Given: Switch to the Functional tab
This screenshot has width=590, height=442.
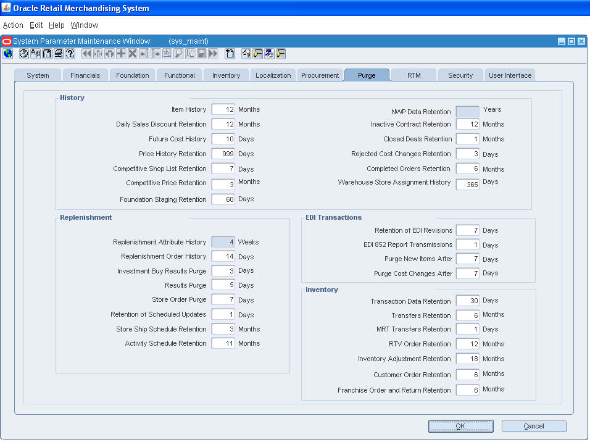Looking at the screenshot, I should pyautogui.click(x=180, y=75).
